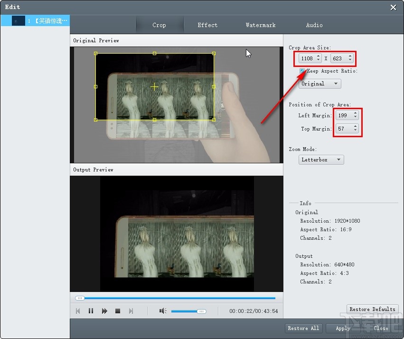Click the bottom-right crop handle

[x=214, y=120]
